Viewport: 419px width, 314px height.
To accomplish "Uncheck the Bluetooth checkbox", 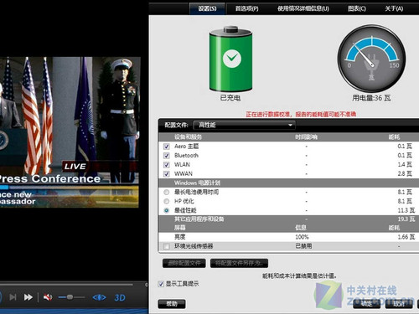I will [x=167, y=156].
